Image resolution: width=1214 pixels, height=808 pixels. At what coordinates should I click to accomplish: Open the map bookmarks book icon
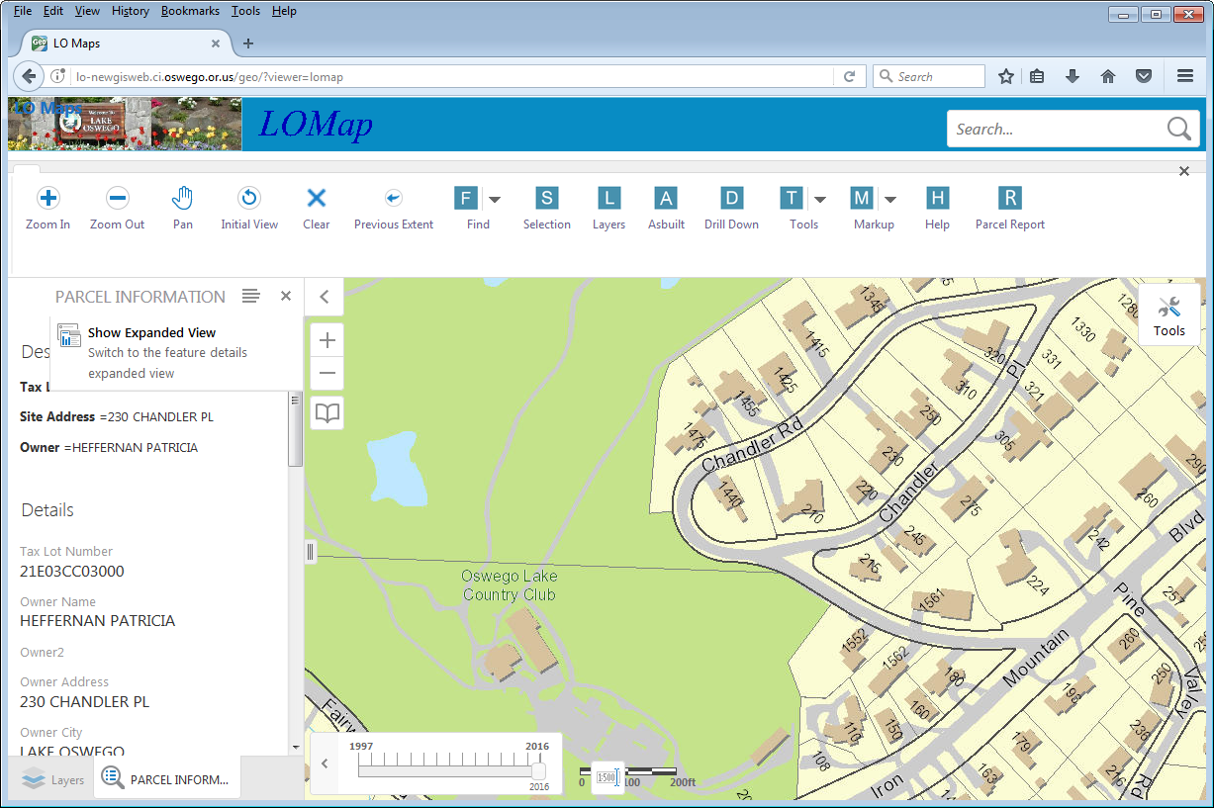pyautogui.click(x=327, y=412)
